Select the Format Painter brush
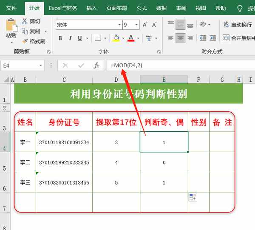 25,41
